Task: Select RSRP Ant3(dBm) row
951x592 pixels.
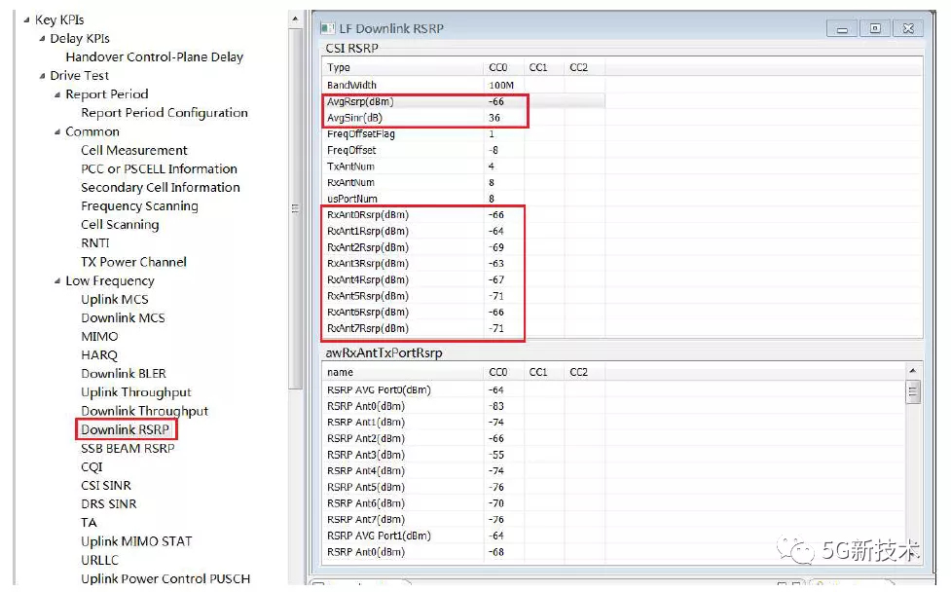Action: click(x=463, y=455)
